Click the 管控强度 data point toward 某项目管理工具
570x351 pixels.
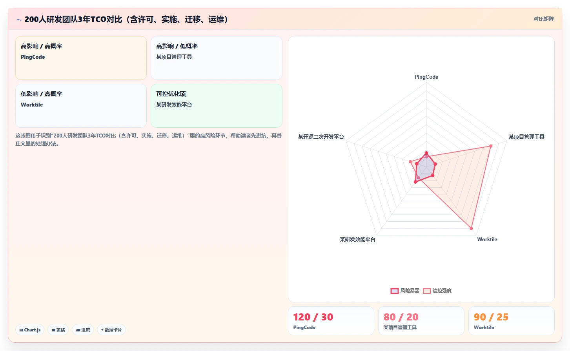(491, 146)
